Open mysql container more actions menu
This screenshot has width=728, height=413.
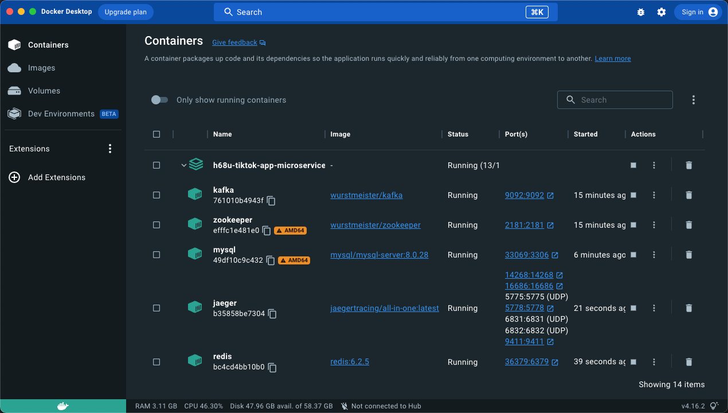(x=654, y=255)
